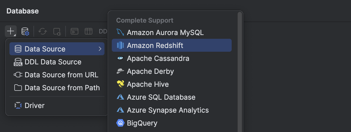The height and width of the screenshot is (132, 351).
Task: Click the data source list scrollbar
Action: coord(240,70)
